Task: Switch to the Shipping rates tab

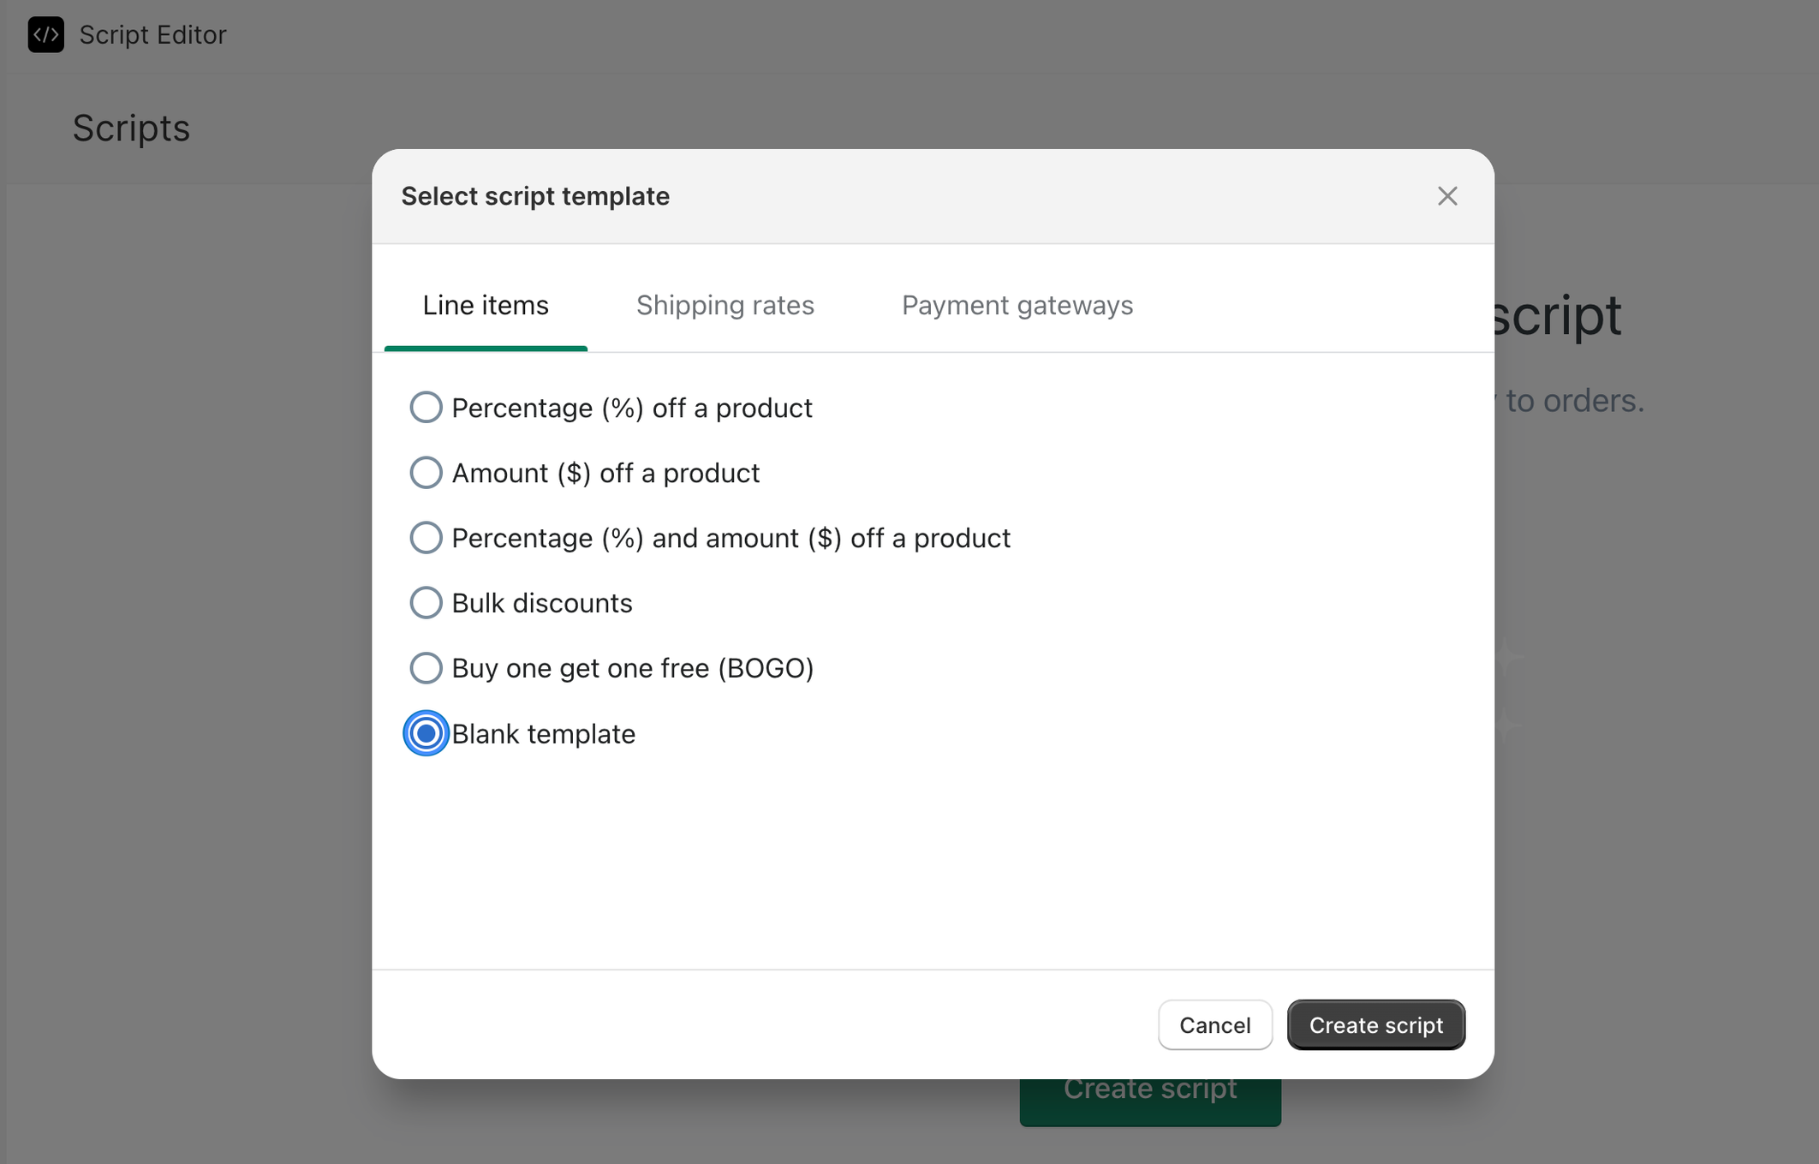Action: point(725,306)
